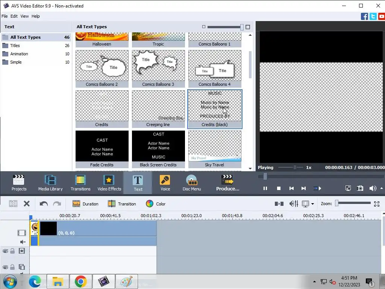385x289 pixels.
Task: Jump to next scene in preview
Action: pyautogui.click(x=317, y=189)
